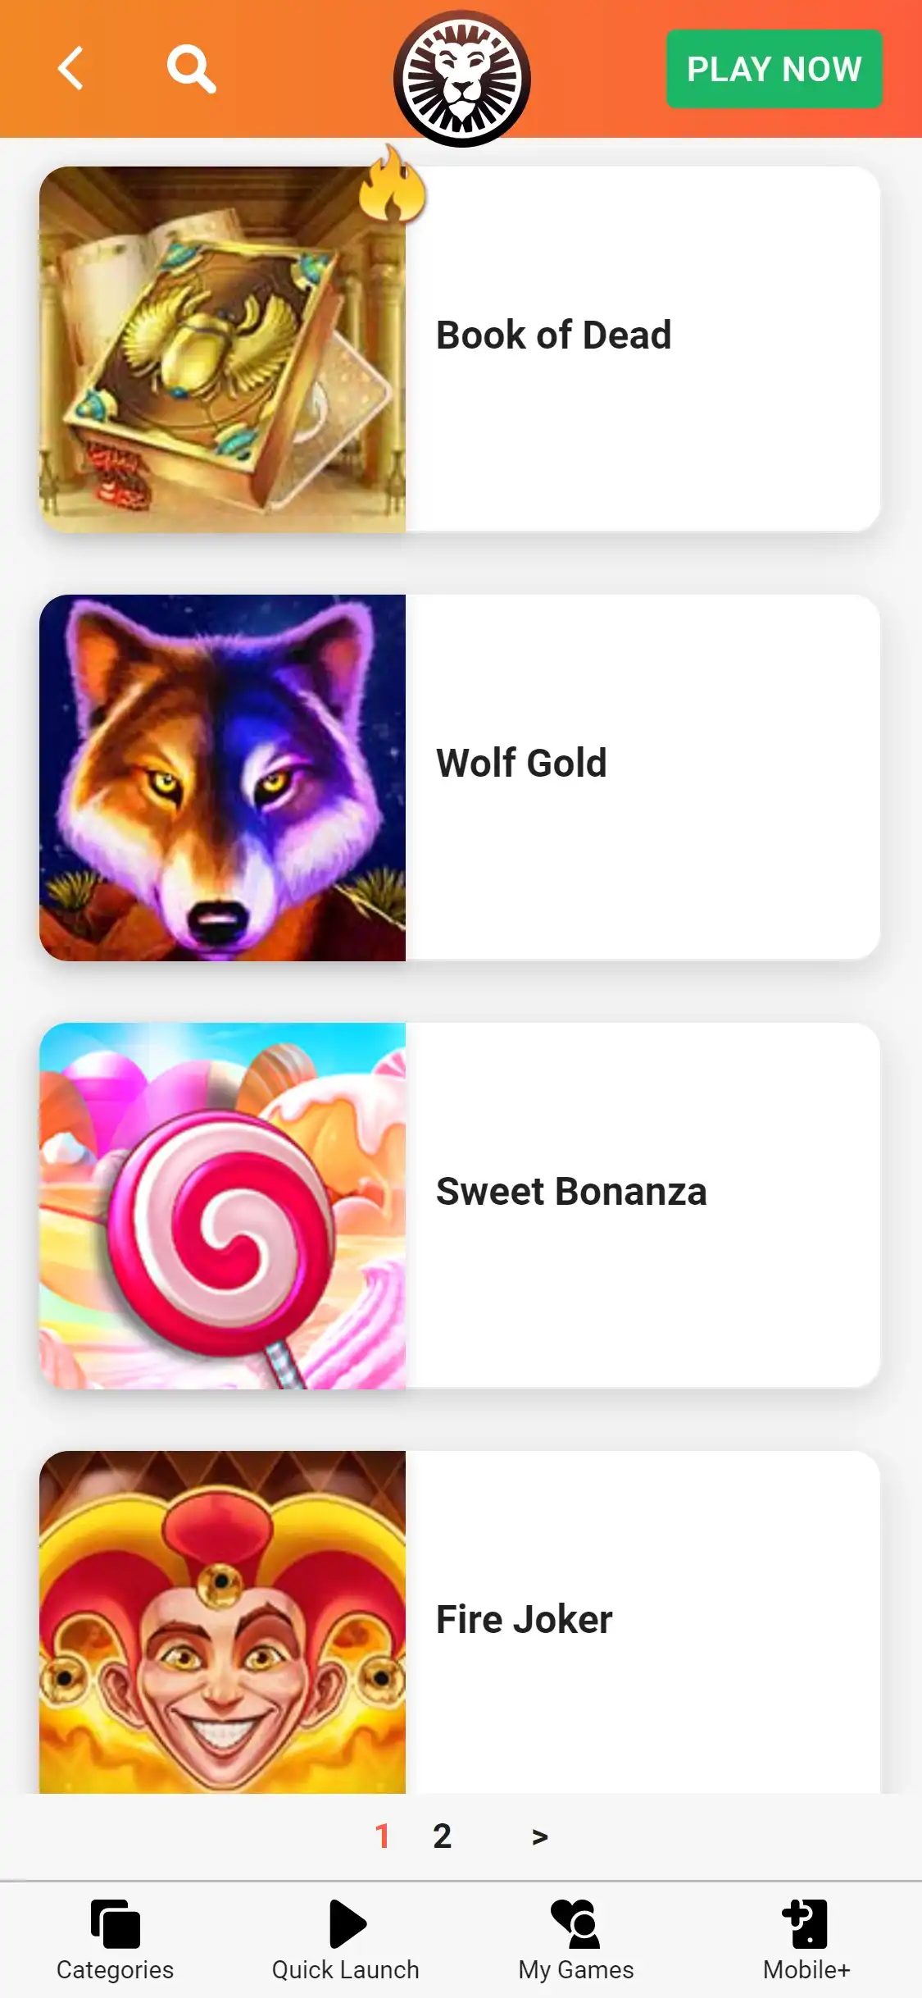
Task: Tap the Mobile+ icon
Action: pos(806,1923)
